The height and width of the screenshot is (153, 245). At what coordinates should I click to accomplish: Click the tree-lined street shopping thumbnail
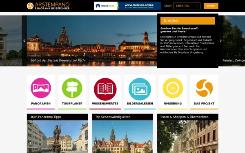click(188, 137)
